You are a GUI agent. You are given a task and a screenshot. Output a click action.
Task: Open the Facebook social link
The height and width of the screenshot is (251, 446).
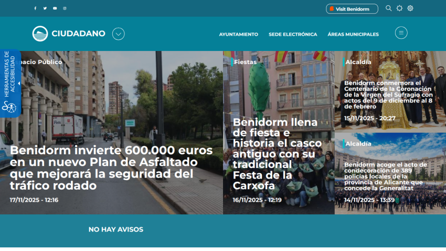pyautogui.click(x=35, y=8)
